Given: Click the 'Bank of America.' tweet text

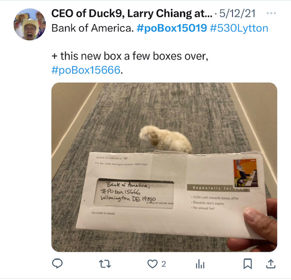Looking at the screenshot, I should click(x=93, y=28).
